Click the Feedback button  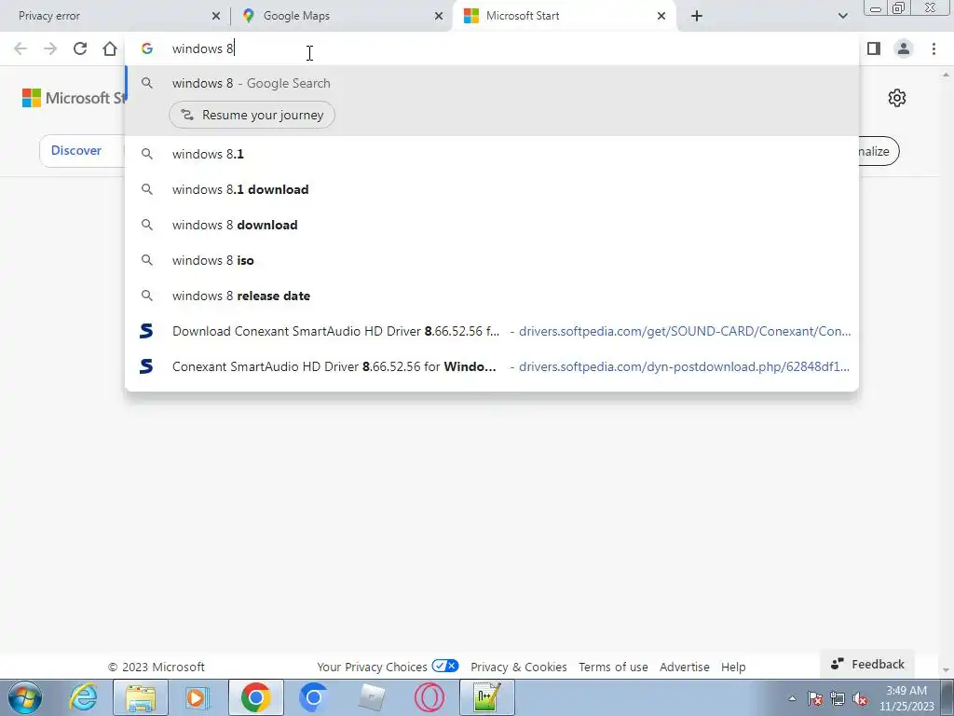click(867, 664)
